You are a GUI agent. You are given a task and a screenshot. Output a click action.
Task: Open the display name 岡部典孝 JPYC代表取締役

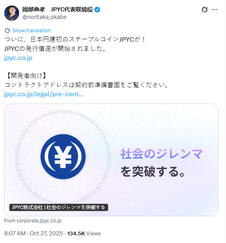tap(57, 10)
